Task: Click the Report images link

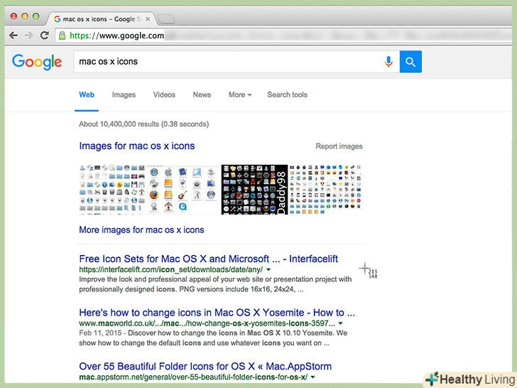Action: coord(339,146)
